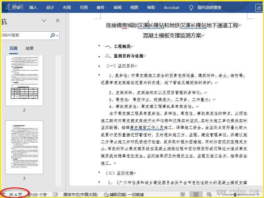Click the zoom slider in status bar
This screenshot has height=198, width=264.
click(x=236, y=195)
